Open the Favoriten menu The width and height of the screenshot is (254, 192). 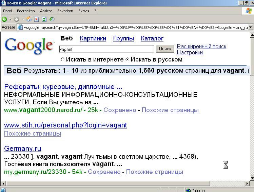pyautogui.click(x=65, y=11)
